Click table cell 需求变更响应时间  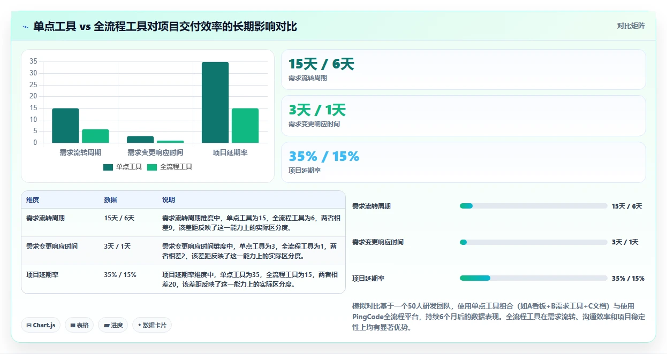coord(52,247)
